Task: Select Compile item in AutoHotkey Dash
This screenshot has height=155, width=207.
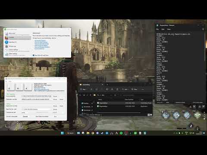Action: (x=18, y=38)
